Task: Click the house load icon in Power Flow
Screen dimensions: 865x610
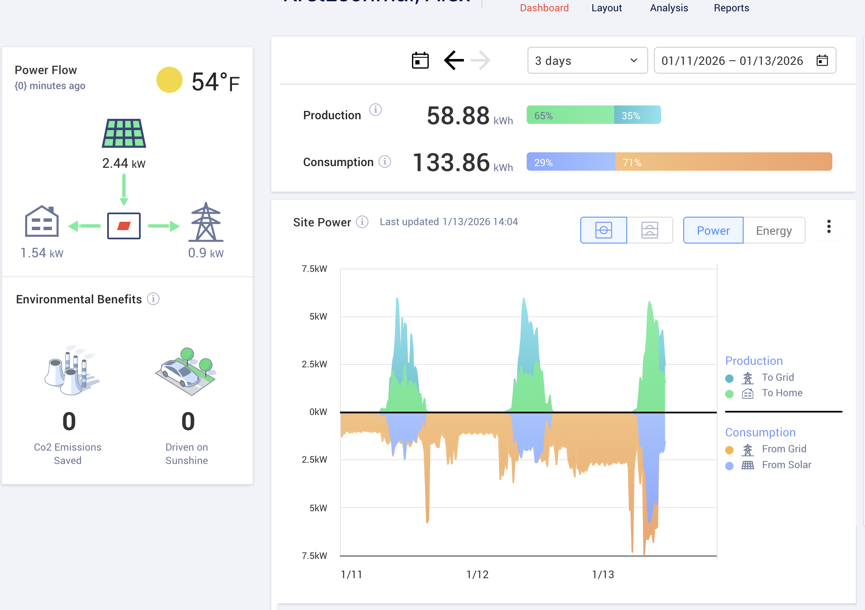Action: coord(41,222)
